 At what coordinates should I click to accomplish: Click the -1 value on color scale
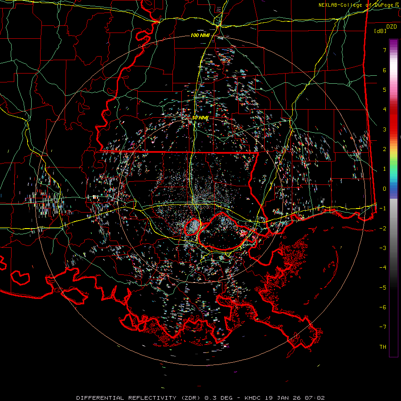tap(383, 209)
